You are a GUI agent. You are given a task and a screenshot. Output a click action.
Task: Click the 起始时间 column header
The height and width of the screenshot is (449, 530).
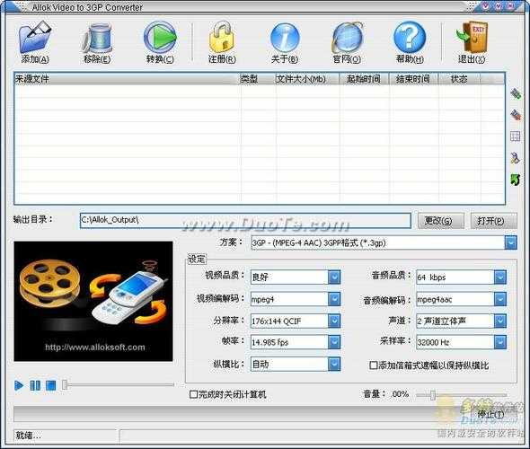(x=364, y=79)
